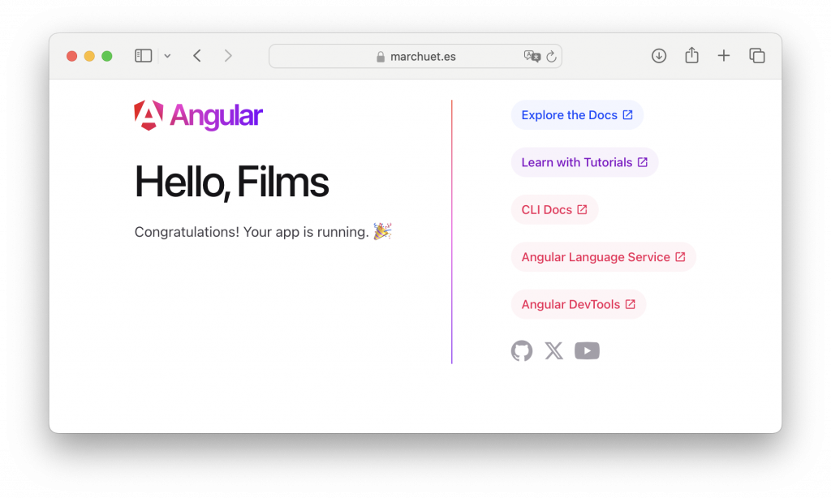Click the translate page icon

[532, 56]
